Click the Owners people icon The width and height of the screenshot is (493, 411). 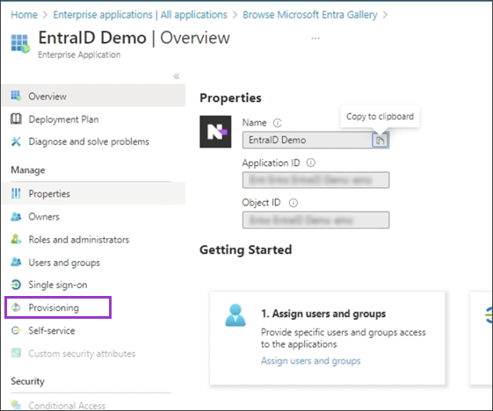pyautogui.click(x=16, y=217)
